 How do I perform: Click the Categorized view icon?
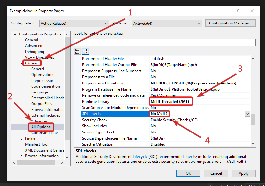tap(78, 51)
